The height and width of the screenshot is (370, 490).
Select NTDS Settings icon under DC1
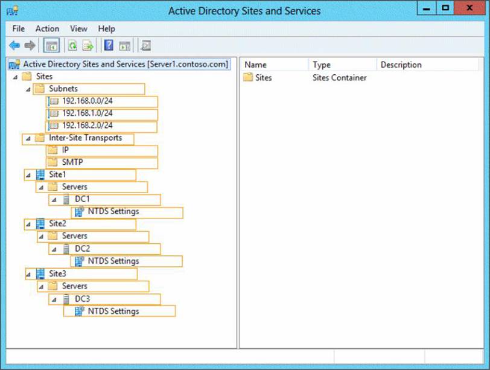point(79,212)
